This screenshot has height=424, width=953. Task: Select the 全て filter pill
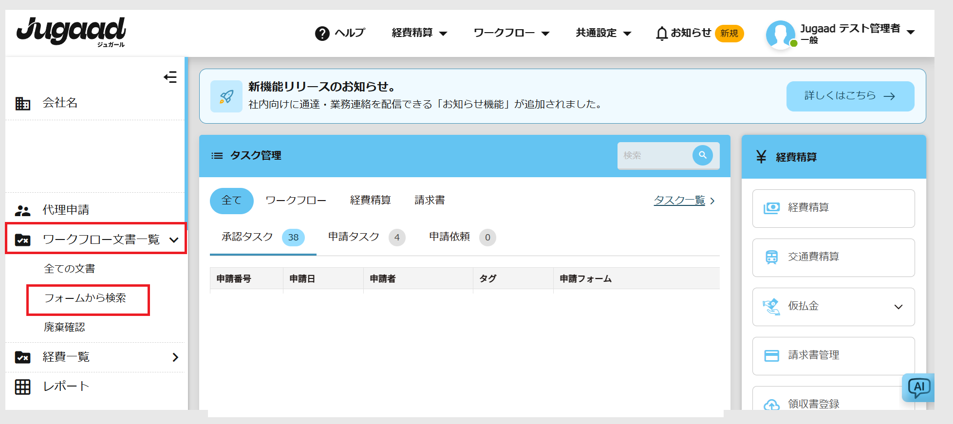click(x=231, y=201)
